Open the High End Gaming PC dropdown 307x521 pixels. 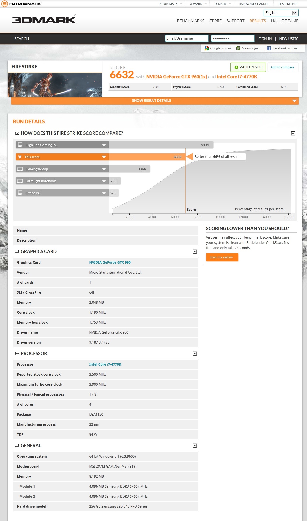click(104, 145)
